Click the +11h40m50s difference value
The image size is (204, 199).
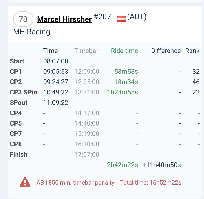pos(162,165)
